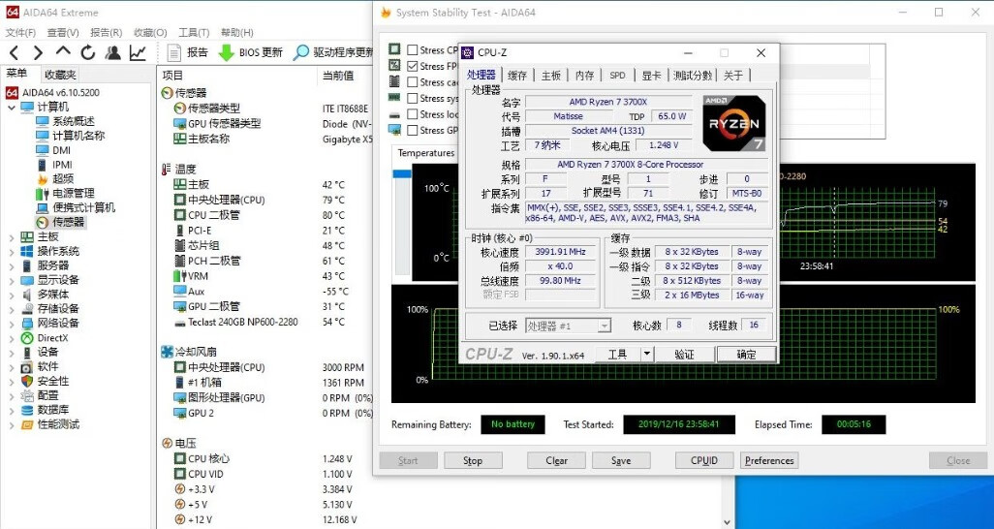This screenshot has width=994, height=529.
Task: Open stability test Preferences
Action: coord(769,460)
